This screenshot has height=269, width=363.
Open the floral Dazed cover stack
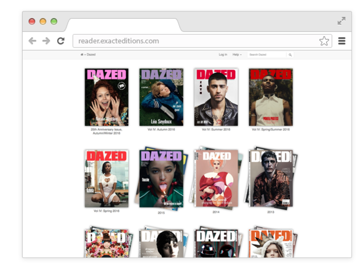pyautogui.click(x=108, y=242)
